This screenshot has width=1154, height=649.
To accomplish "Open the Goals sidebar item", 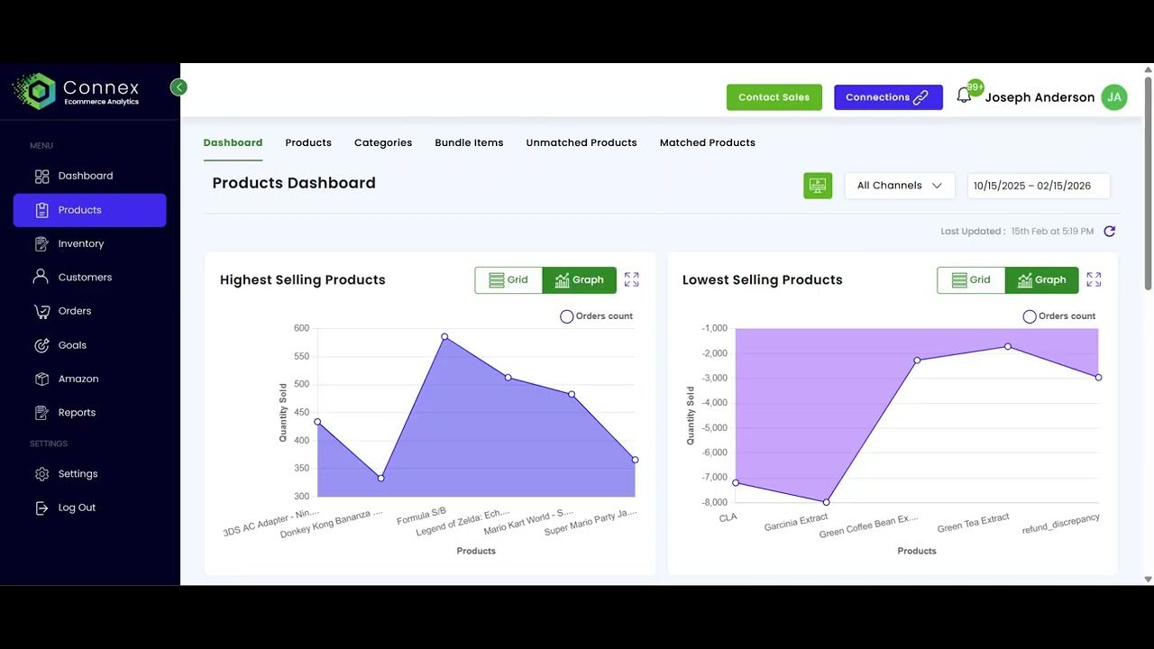I will point(89,345).
